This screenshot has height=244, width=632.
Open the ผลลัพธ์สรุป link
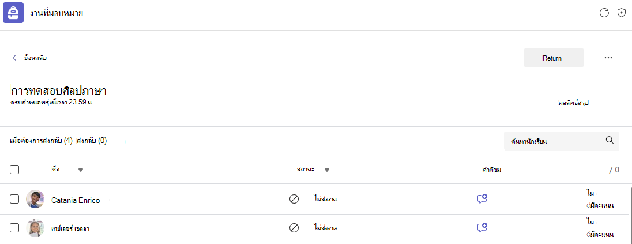574,103
